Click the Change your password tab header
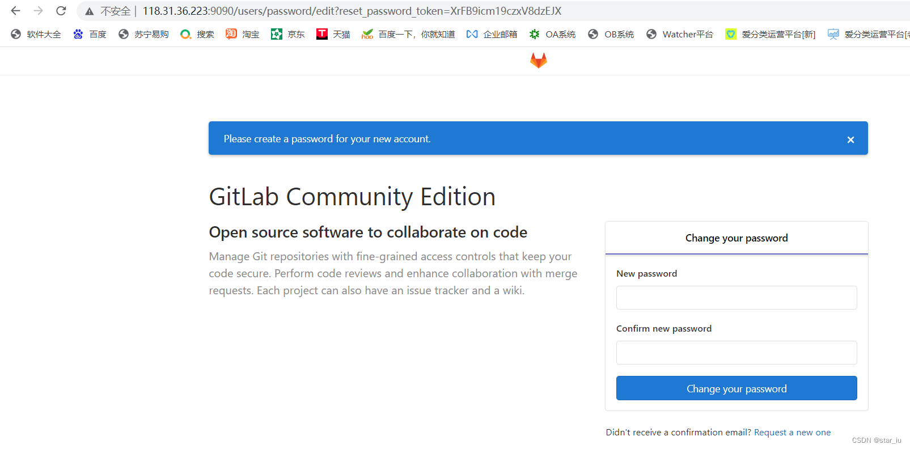This screenshot has width=910, height=449. [737, 238]
